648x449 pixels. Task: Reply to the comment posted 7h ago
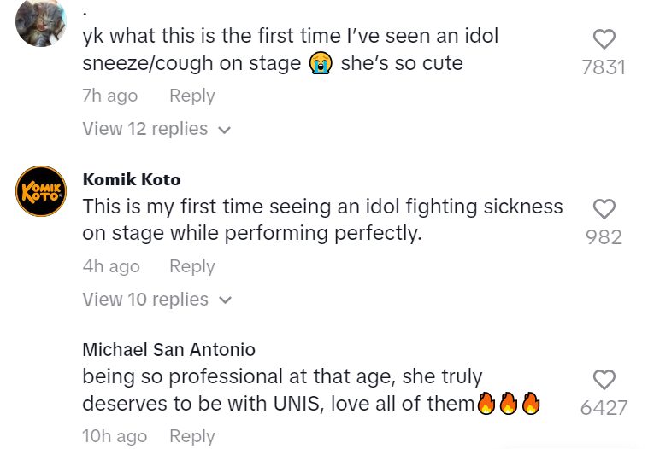pos(191,96)
